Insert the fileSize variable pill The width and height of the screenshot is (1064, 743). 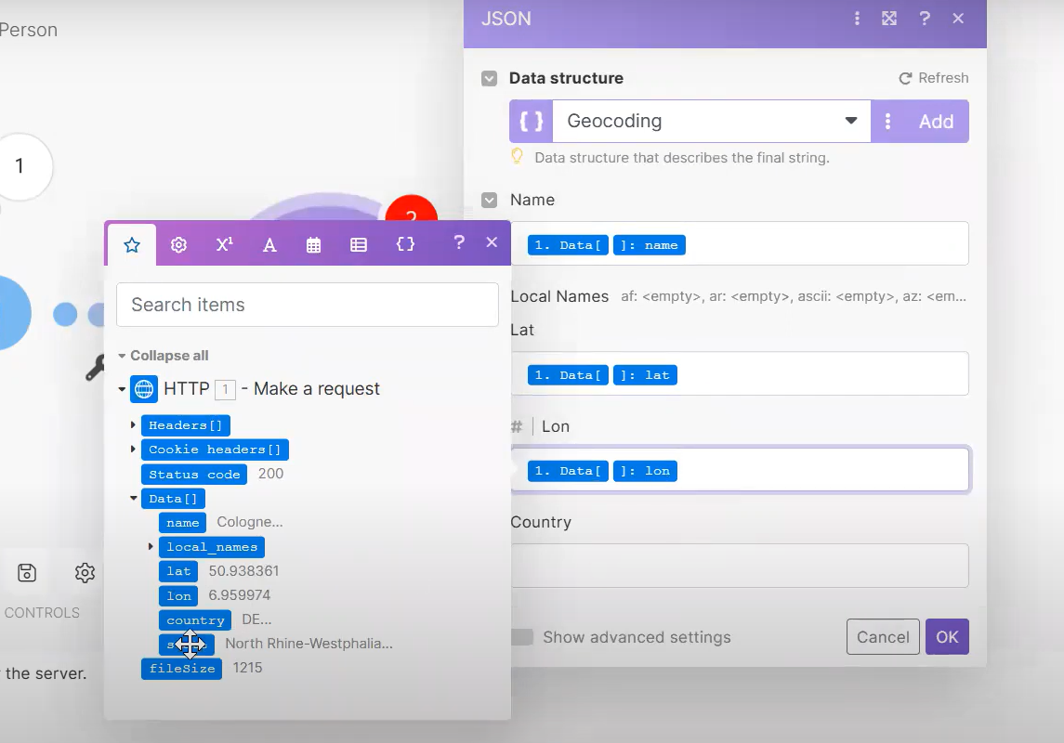point(181,669)
